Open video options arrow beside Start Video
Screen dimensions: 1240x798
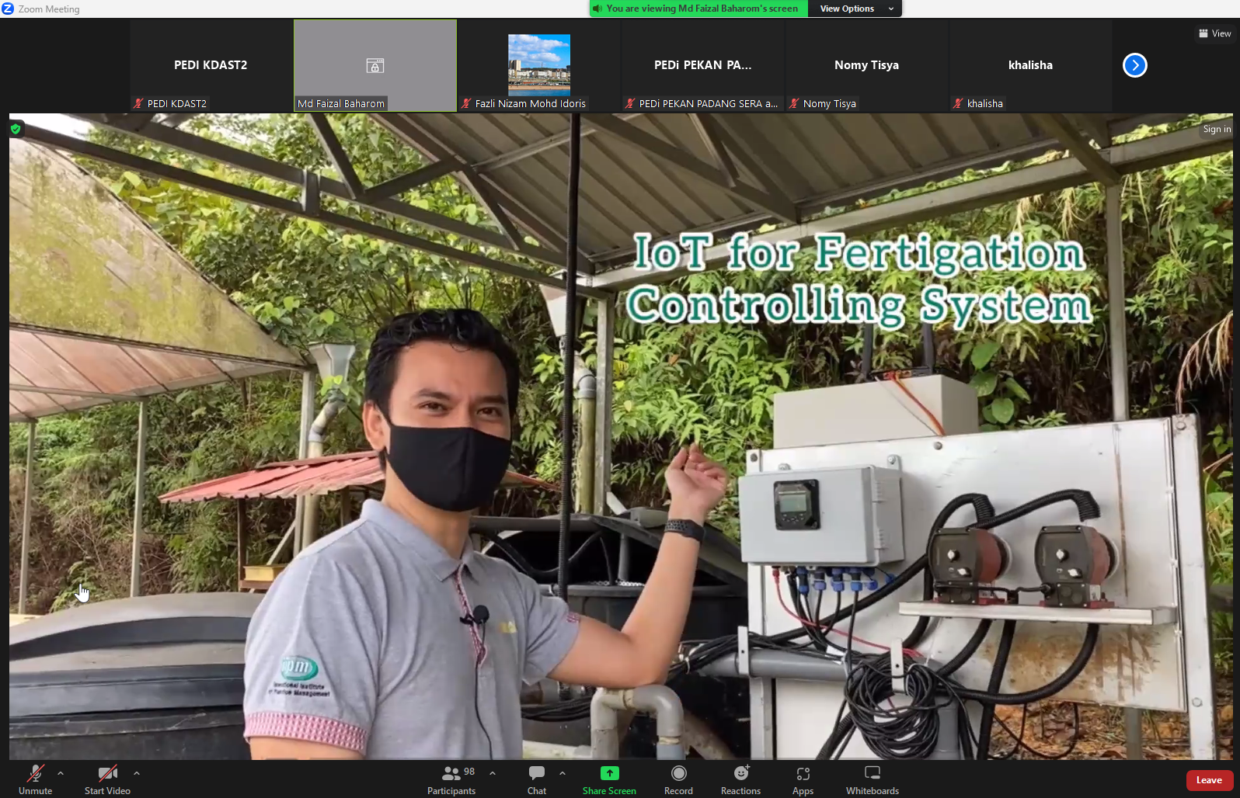[x=137, y=773]
